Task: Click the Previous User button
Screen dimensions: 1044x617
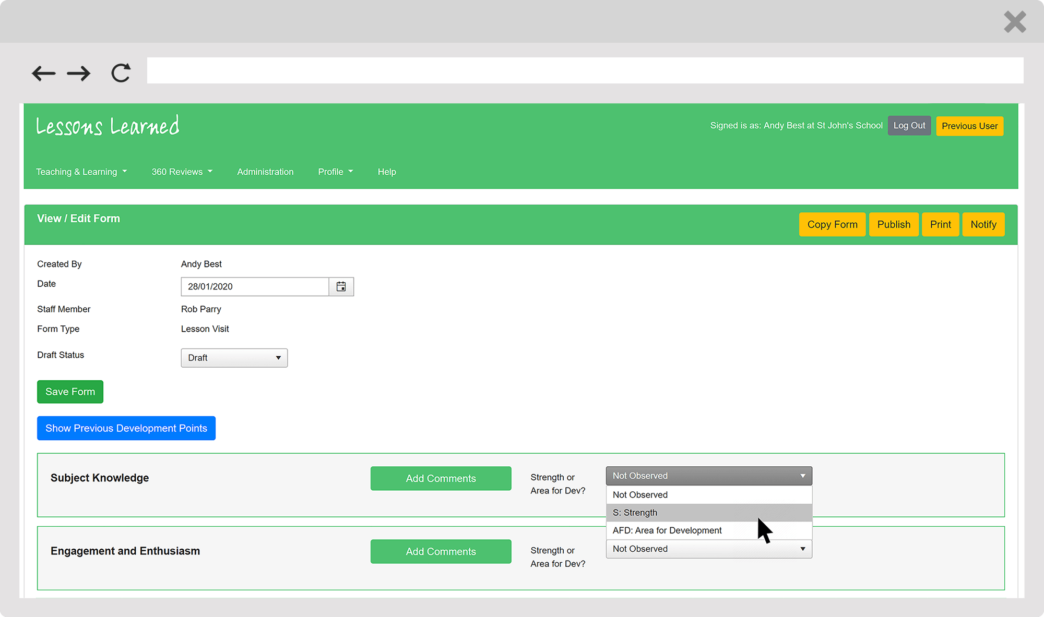Action: click(x=969, y=126)
